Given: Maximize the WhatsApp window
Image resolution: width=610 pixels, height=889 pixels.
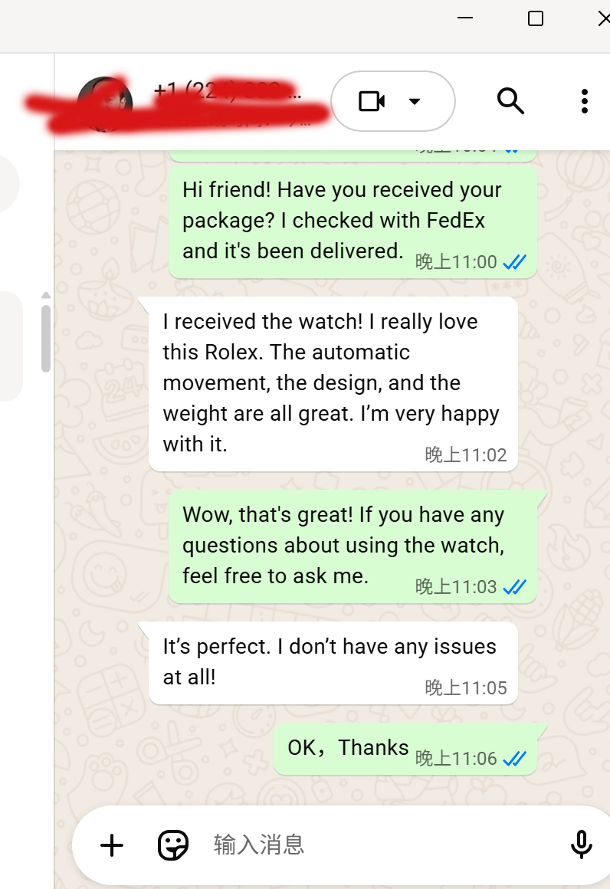Looking at the screenshot, I should [535, 18].
